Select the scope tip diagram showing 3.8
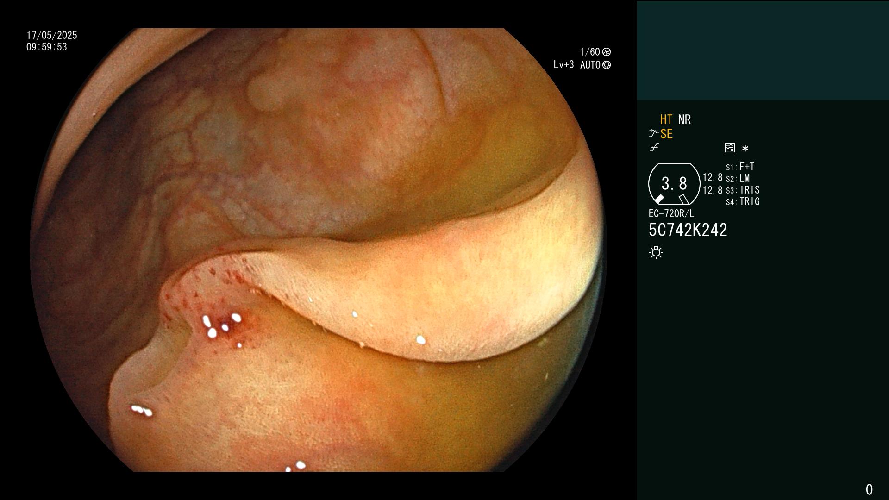 (x=674, y=184)
